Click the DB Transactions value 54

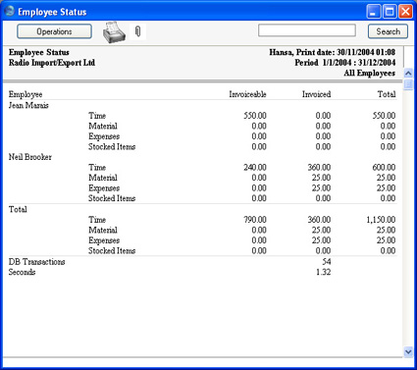pyautogui.click(x=327, y=262)
